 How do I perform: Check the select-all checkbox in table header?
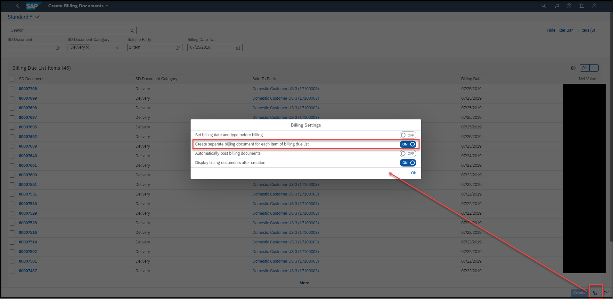pyautogui.click(x=12, y=79)
